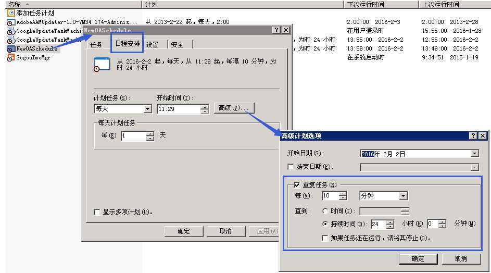
Task: Select the AdobeAAMUpdater task icon
Action: tap(11, 22)
